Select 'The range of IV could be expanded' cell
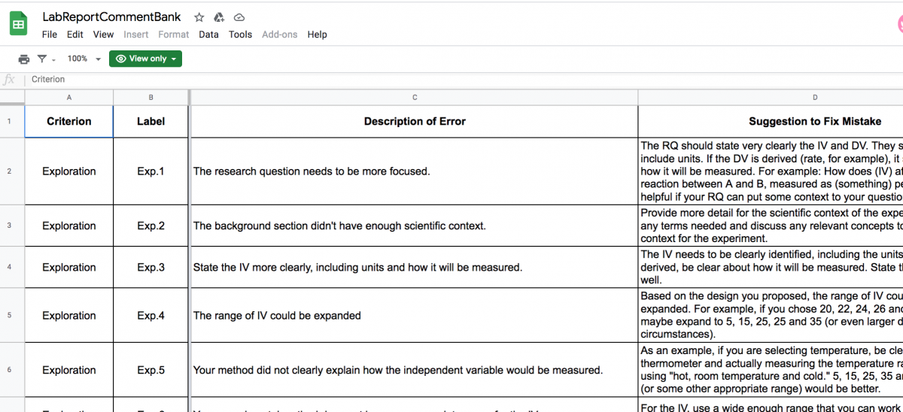 (415, 316)
